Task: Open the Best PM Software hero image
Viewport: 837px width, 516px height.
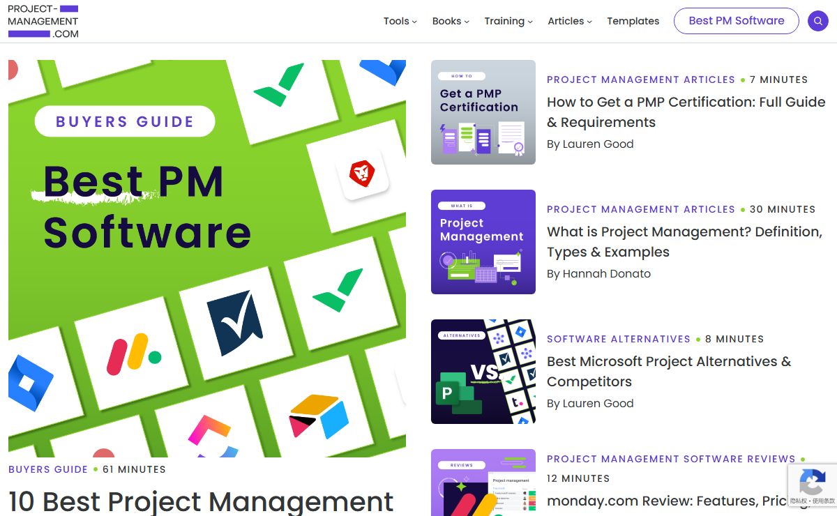Action: click(207, 259)
